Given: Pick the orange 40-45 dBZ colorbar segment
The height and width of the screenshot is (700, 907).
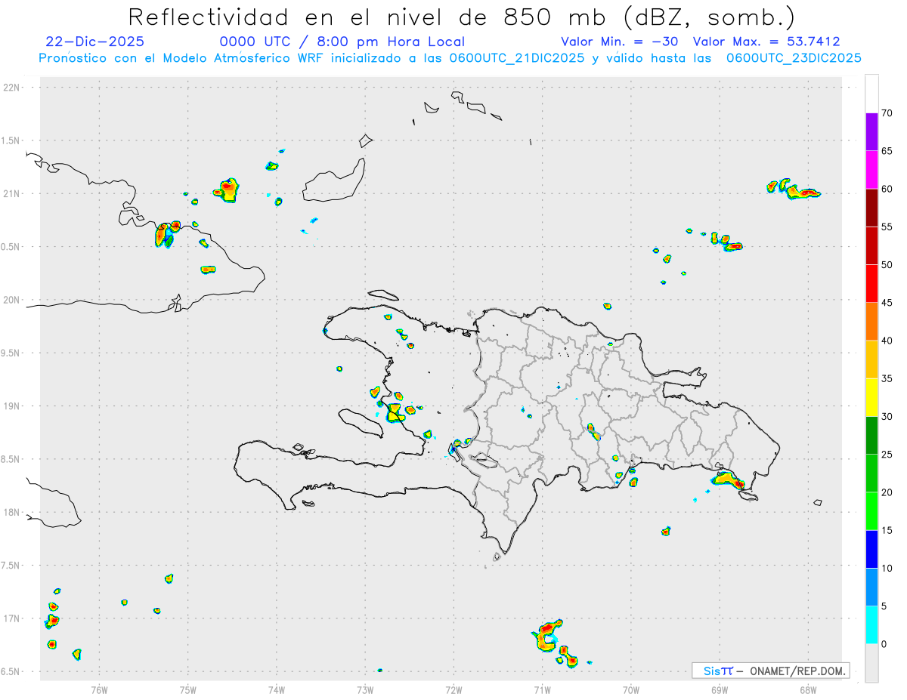Looking at the screenshot, I should click(871, 322).
